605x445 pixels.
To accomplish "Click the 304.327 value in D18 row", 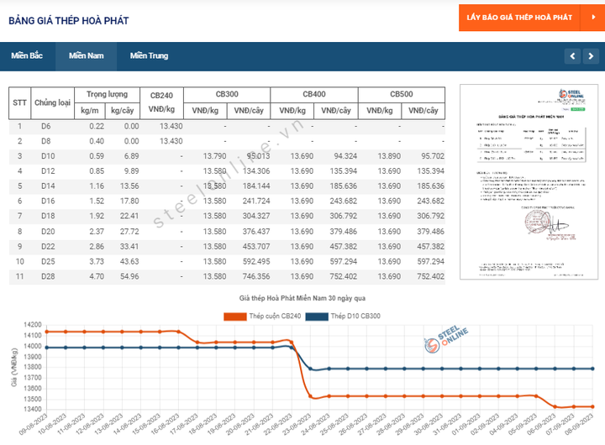I will coord(256,216).
